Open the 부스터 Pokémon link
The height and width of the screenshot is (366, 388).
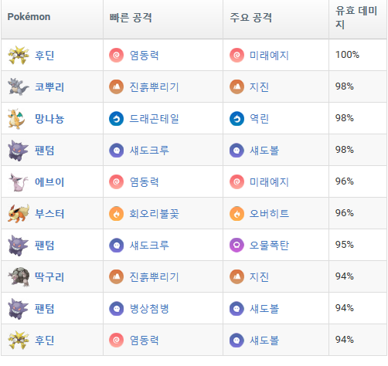[49, 214]
